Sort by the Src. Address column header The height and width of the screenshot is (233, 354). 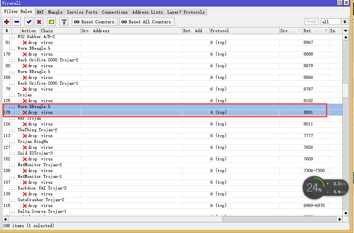pyautogui.click(x=131, y=31)
